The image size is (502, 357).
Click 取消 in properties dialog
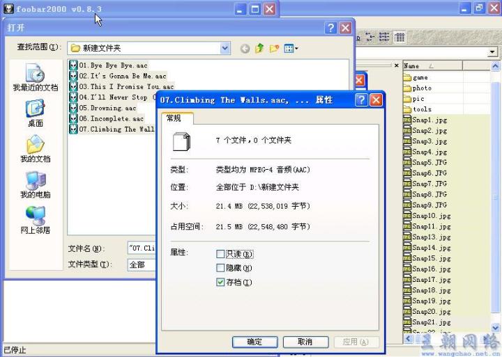[x=304, y=342]
